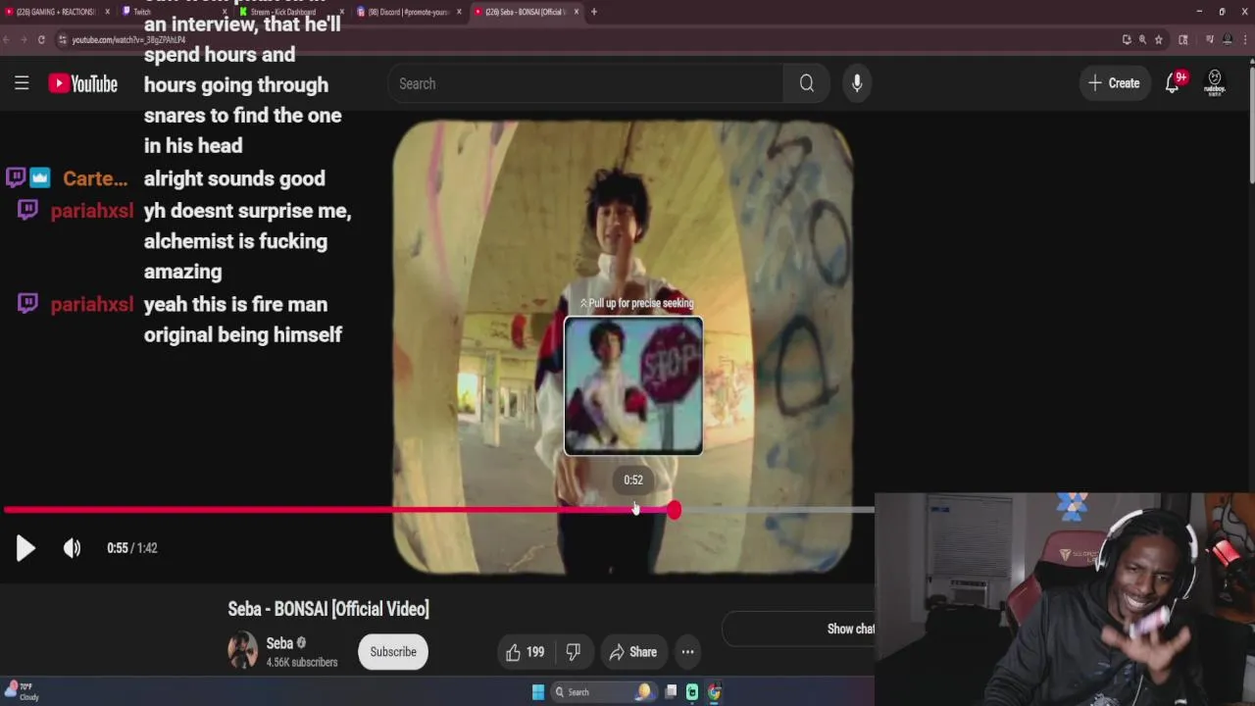This screenshot has height=706, width=1255.
Task: Open more actions three-dot menu
Action: [687, 652]
